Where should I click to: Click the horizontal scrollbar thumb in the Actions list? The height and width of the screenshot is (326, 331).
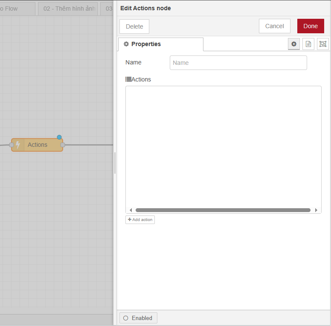click(x=223, y=210)
